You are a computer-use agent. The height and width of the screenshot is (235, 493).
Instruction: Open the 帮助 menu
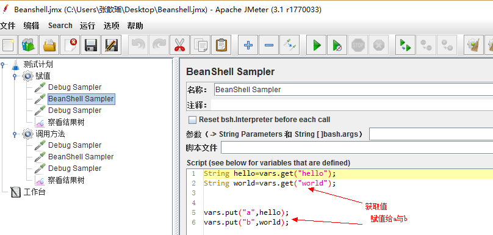(x=135, y=26)
